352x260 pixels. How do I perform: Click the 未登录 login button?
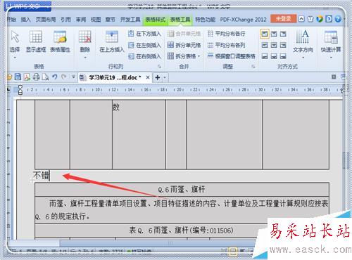pyautogui.click(x=283, y=19)
